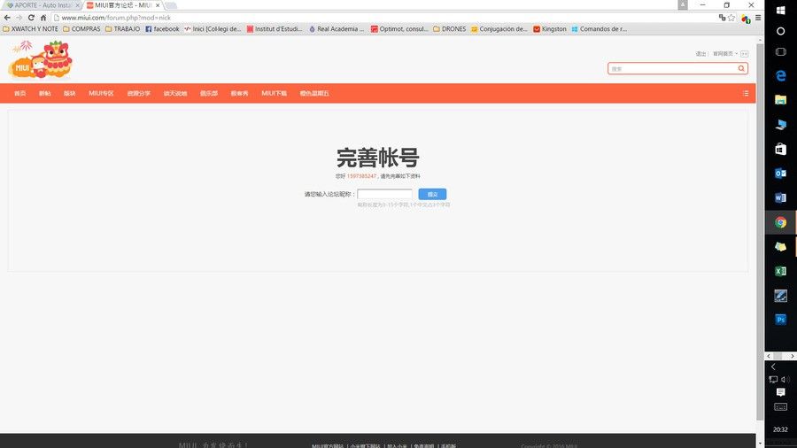Image resolution: width=797 pixels, height=448 pixels.
Task: Open the Institut d'Estudi... bookmark
Action: (275, 29)
